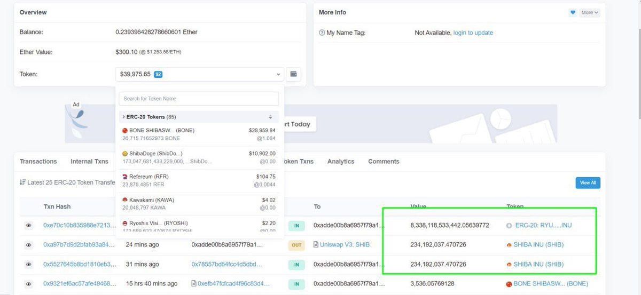The image size is (641, 295).
Task: Open the Comments tab
Action: click(x=384, y=162)
